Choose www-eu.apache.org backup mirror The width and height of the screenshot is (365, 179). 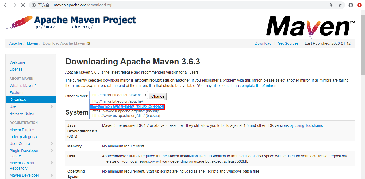[x=126, y=111]
